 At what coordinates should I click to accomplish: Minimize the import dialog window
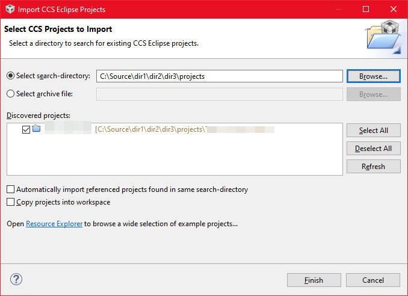click(339, 9)
